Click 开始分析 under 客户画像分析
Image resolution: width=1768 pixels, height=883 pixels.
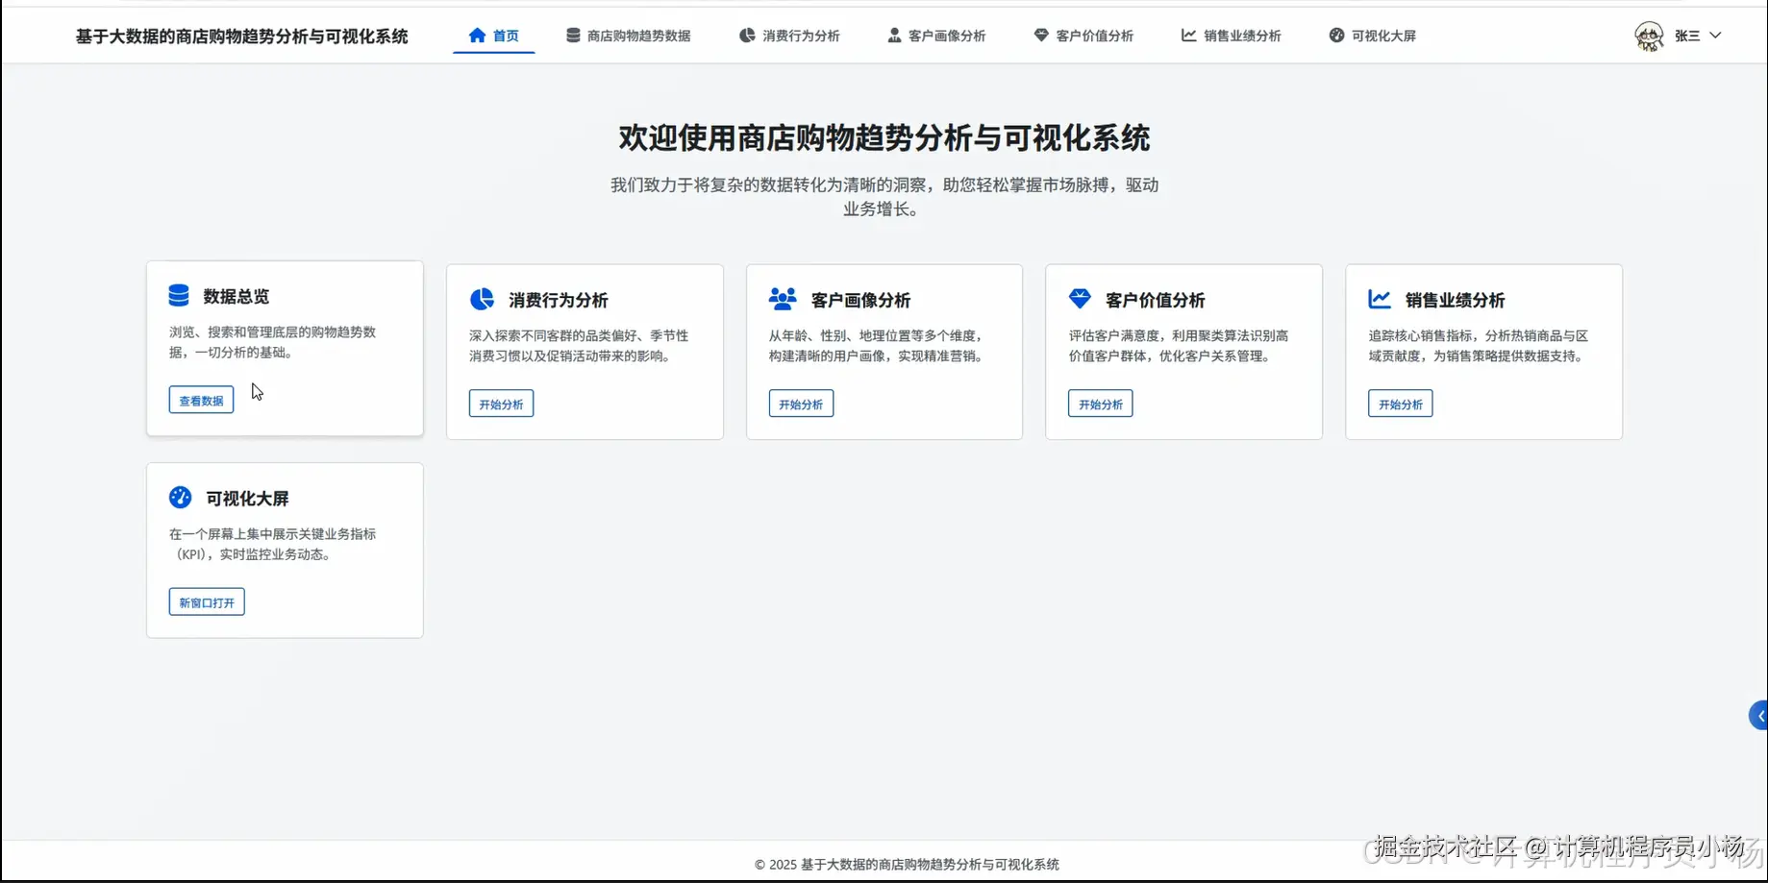coord(801,404)
